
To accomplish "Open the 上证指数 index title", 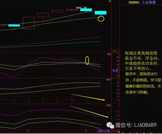I will [x=149, y=2].
